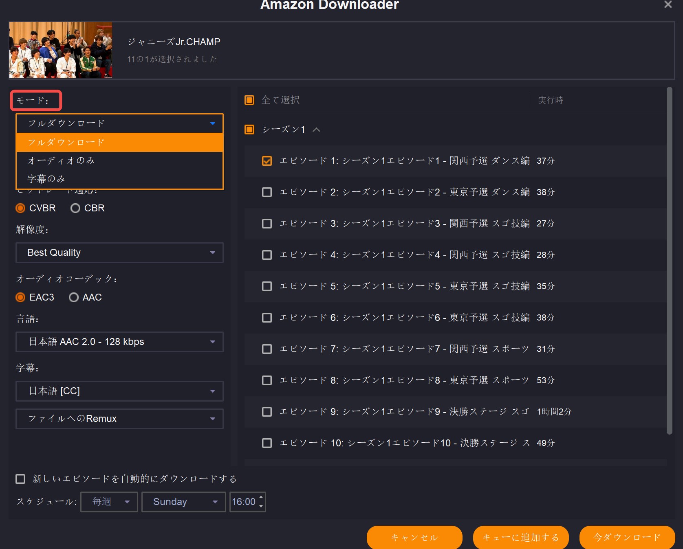Click the キャンセル button
Screen dimensions: 683x549
click(414, 537)
